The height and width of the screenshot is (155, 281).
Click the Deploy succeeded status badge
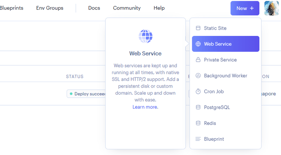pos(87,94)
